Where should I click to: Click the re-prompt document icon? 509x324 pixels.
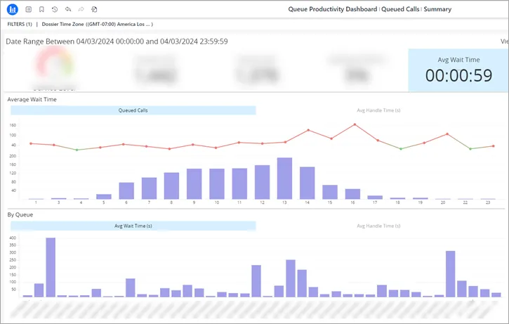point(94,9)
